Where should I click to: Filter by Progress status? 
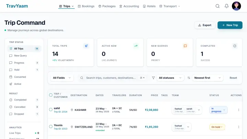click(24, 63)
